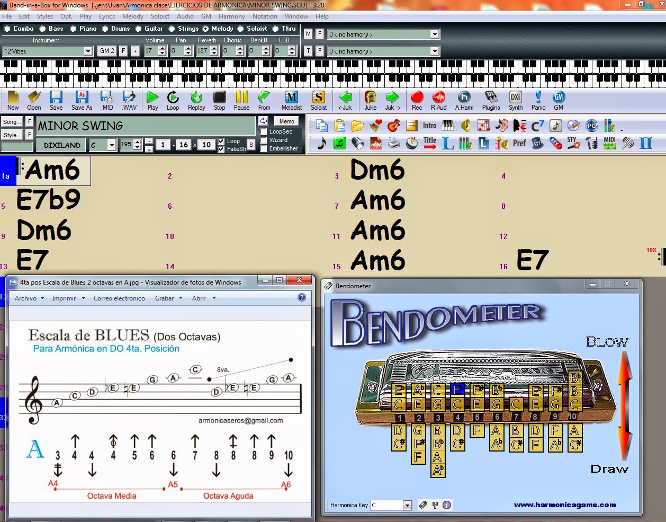The width and height of the screenshot is (666, 522).
Task: Export audio with the .WAV icon
Action: (129, 100)
